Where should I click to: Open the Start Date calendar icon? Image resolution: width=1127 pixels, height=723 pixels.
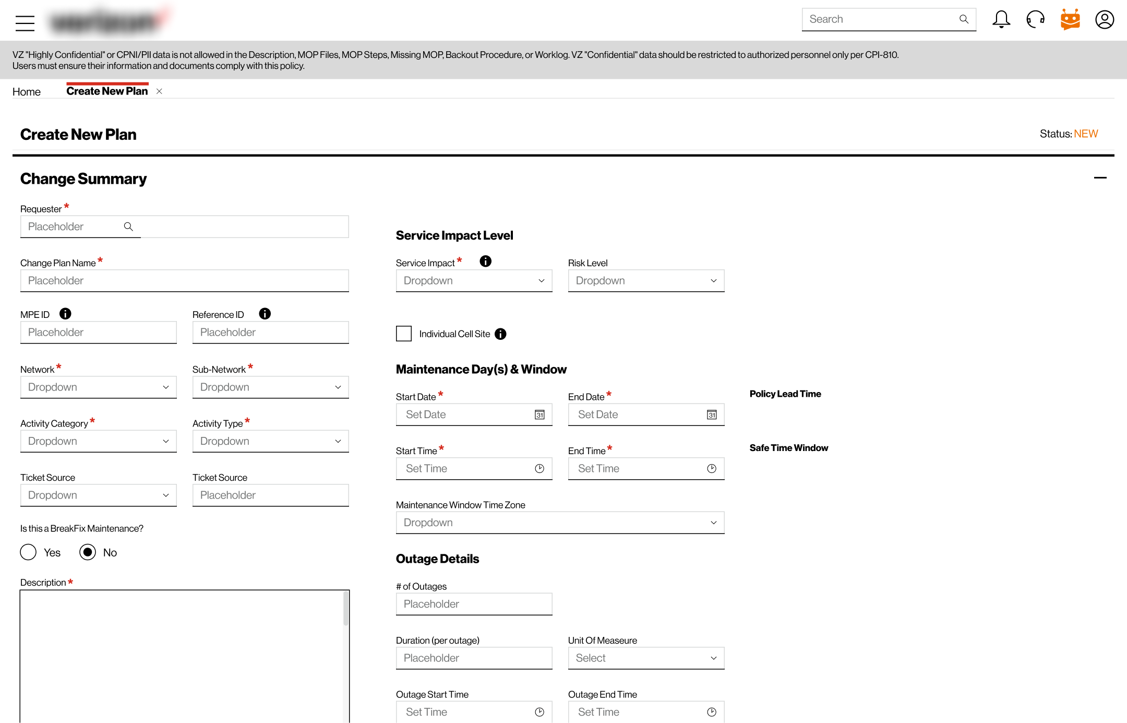pyautogui.click(x=539, y=415)
